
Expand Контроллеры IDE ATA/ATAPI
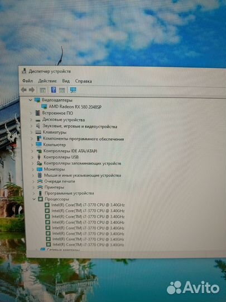(32, 151)
